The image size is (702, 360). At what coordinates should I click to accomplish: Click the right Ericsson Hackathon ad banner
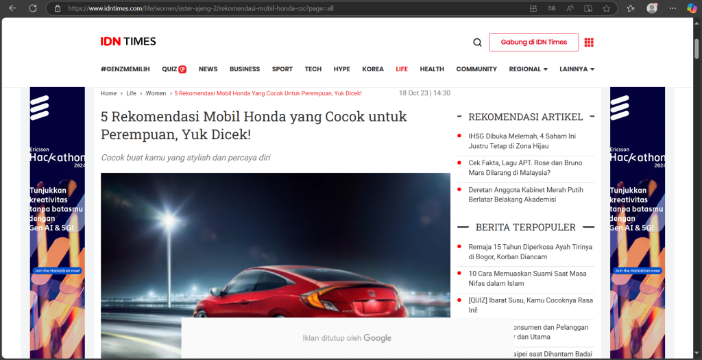(638, 223)
